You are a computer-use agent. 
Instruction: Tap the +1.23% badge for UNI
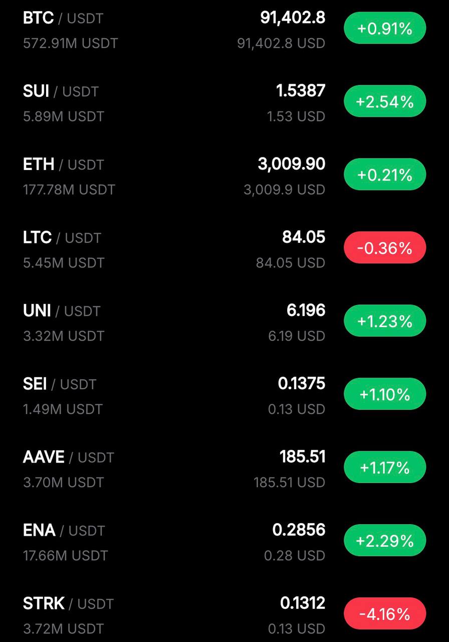(x=384, y=322)
